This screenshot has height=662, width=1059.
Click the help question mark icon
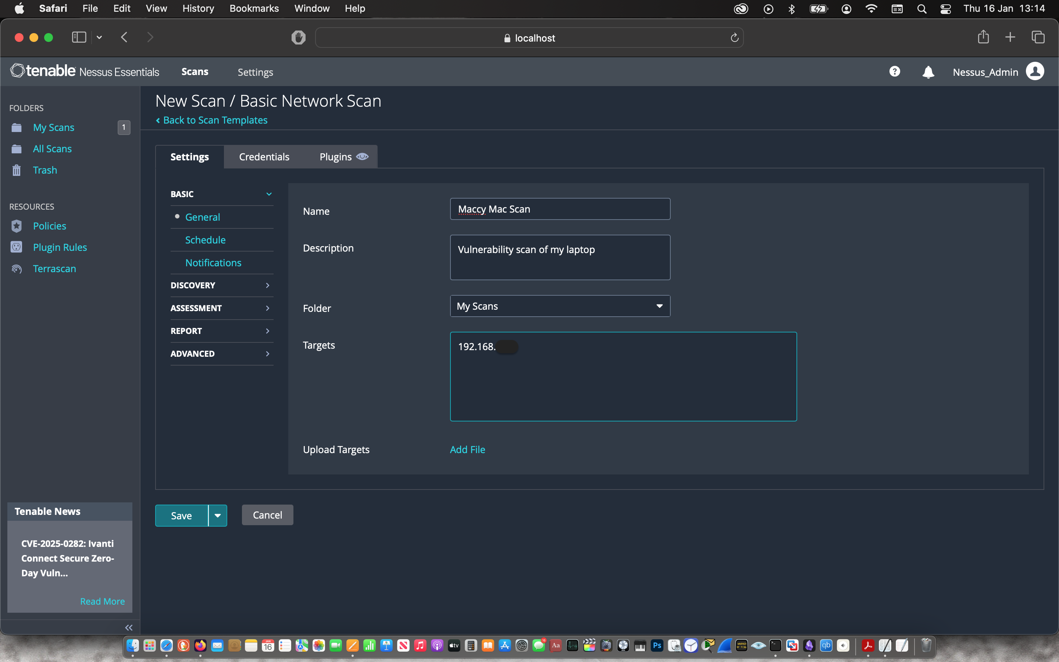[895, 72]
